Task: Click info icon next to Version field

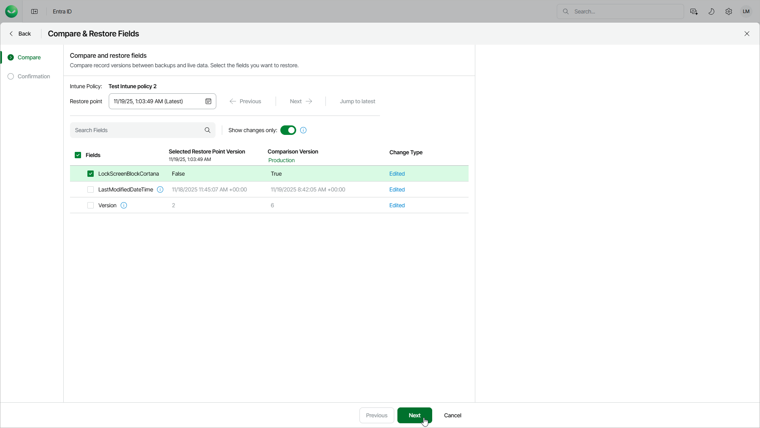Action: (x=124, y=205)
